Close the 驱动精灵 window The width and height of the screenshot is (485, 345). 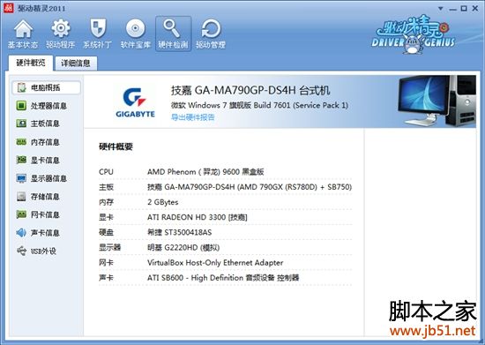click(475, 8)
